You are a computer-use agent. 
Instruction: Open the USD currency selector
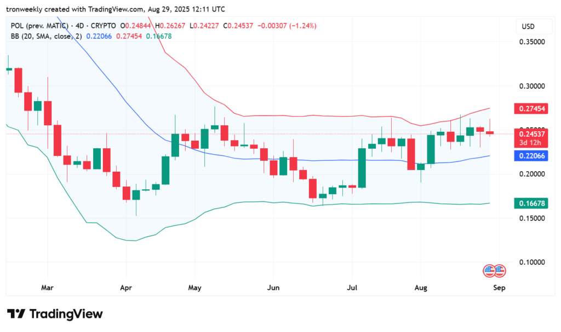pos(528,27)
